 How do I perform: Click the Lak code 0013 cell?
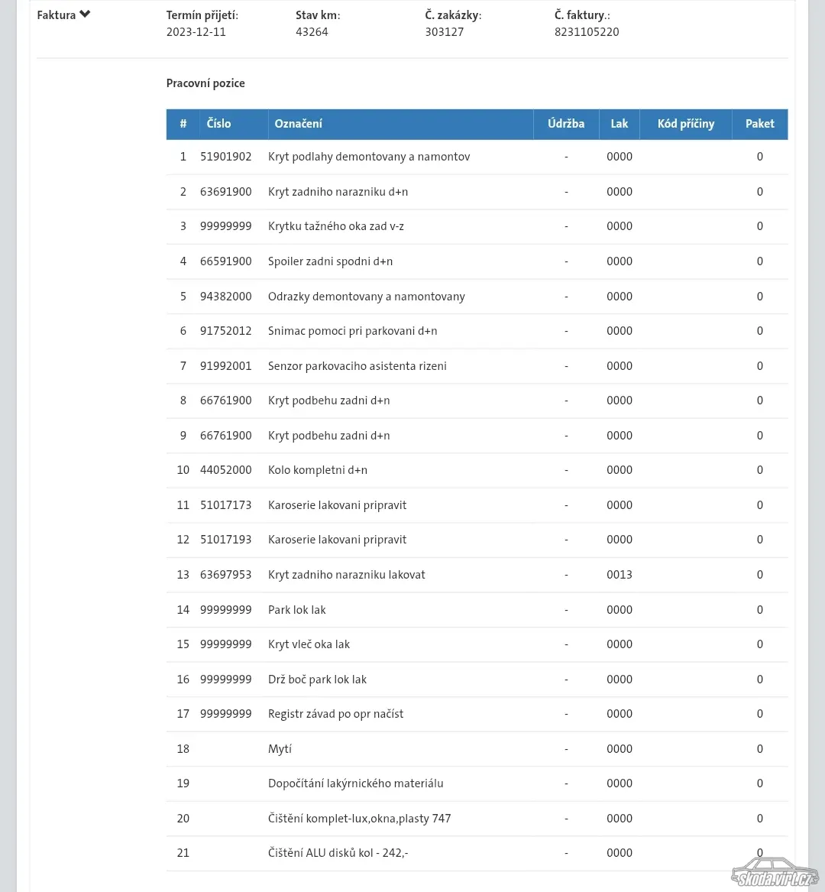tap(620, 575)
